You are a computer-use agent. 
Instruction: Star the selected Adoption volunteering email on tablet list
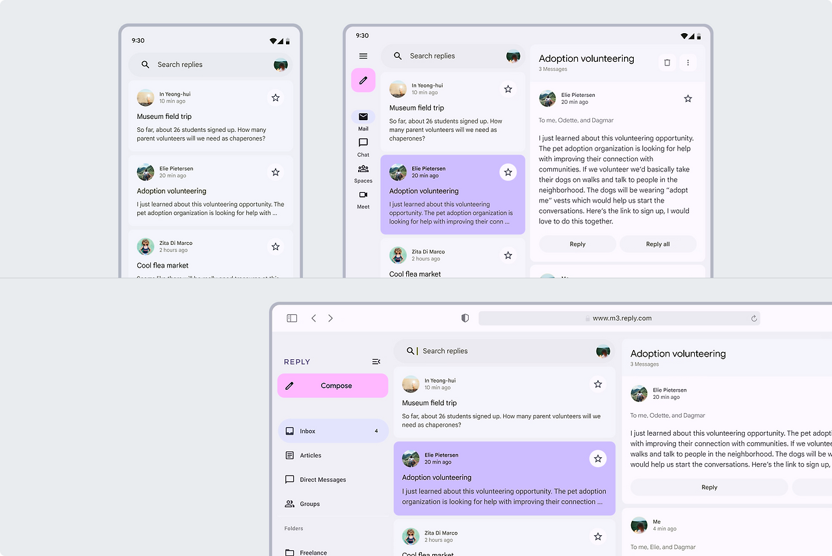(x=508, y=172)
